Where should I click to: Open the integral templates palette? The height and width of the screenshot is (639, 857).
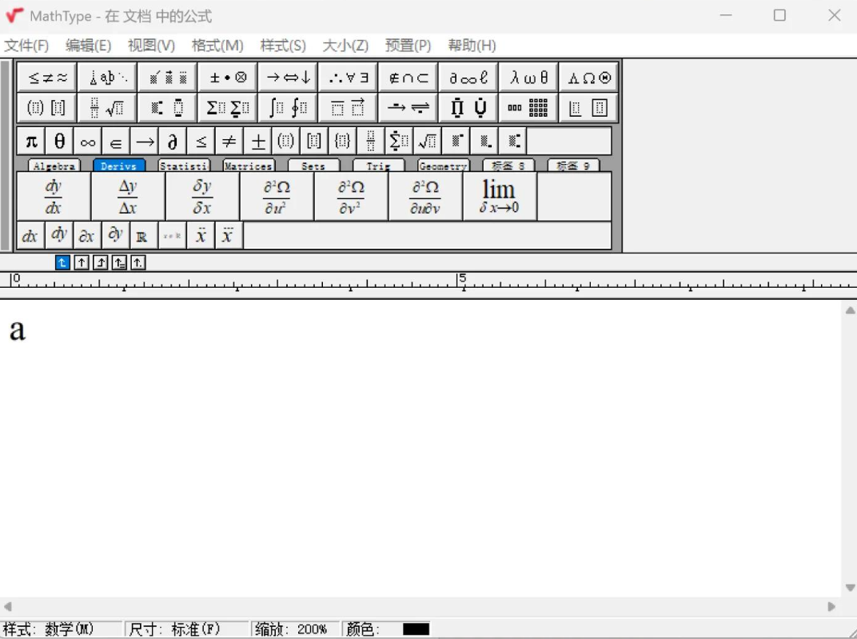pyautogui.click(x=288, y=107)
